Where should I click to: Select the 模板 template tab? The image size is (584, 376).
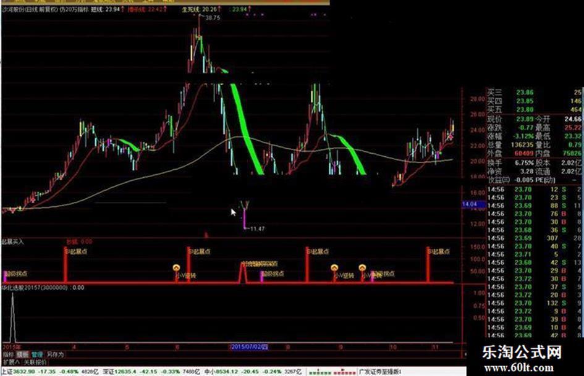(x=22, y=355)
